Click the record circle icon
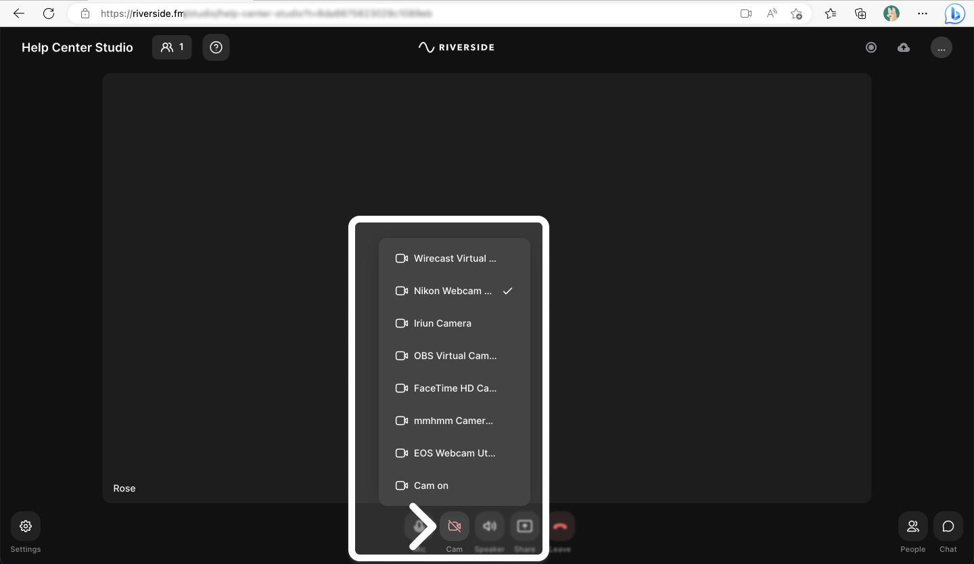This screenshot has width=974, height=564. [x=871, y=47]
